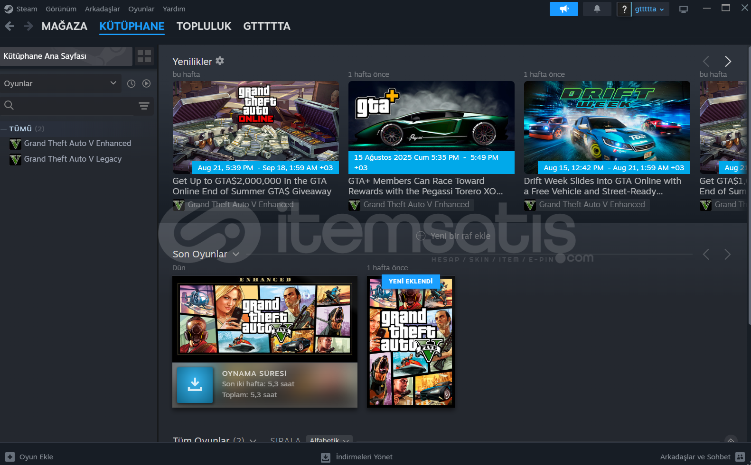Open the Steam menu with its logo

(x=20, y=9)
